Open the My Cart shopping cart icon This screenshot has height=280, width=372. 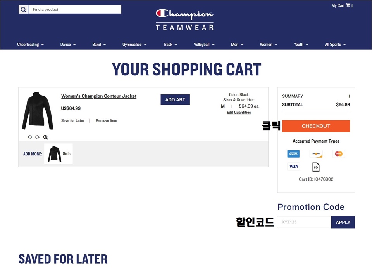348,5
